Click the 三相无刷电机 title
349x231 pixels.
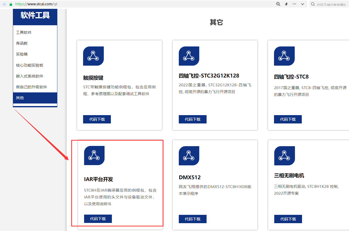pyautogui.click(x=289, y=175)
